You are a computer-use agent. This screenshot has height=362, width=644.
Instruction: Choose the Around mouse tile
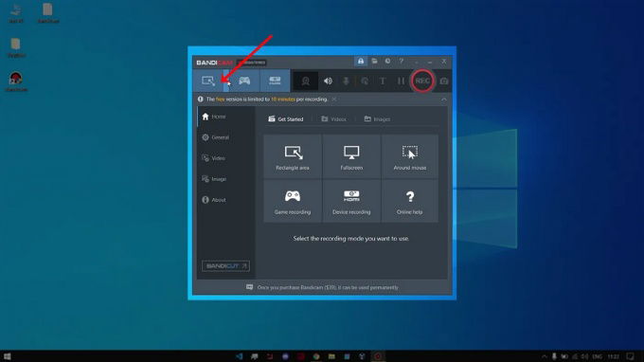click(410, 156)
